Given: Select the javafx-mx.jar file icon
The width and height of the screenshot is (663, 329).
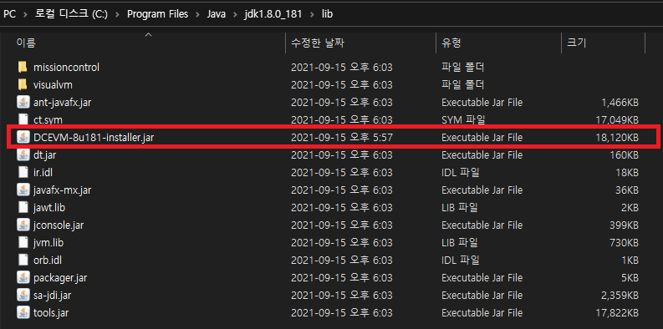Looking at the screenshot, I should (23, 190).
